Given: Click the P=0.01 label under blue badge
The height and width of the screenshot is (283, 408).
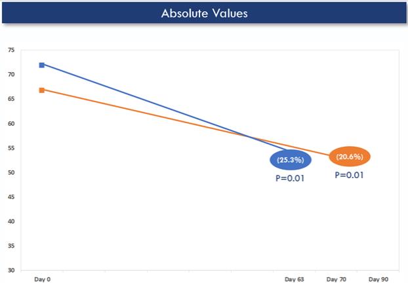Looking at the screenshot, I should click(x=290, y=178).
